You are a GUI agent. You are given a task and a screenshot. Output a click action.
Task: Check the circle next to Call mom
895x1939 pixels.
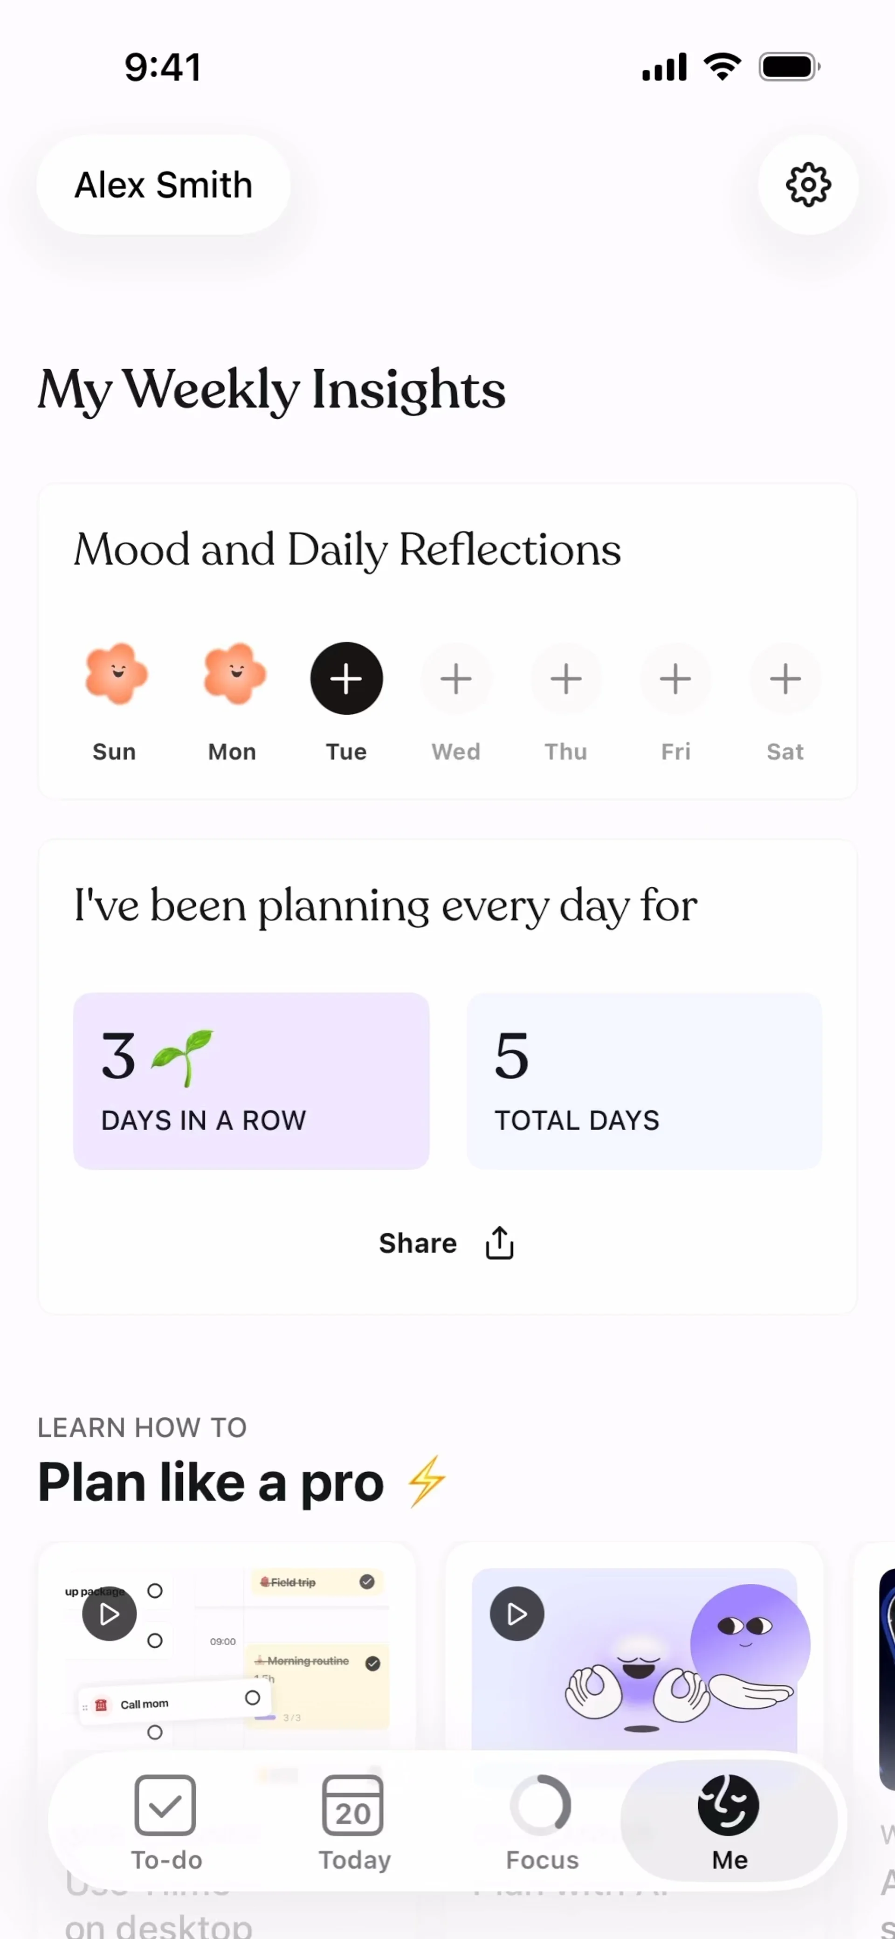click(x=252, y=1697)
